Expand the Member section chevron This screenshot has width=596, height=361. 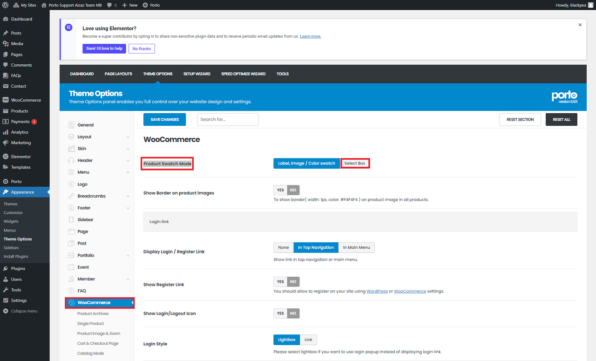128,279
